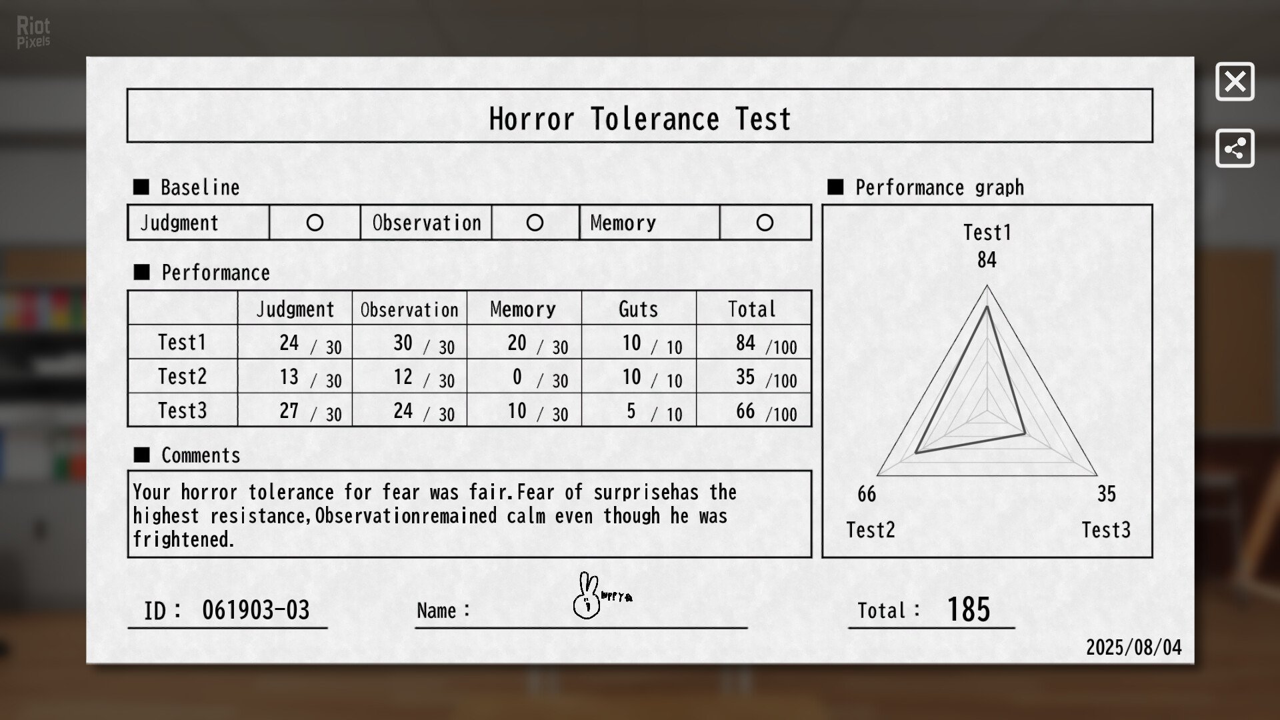
Task: Select the Test2 row in the Performance table
Action: (182, 376)
